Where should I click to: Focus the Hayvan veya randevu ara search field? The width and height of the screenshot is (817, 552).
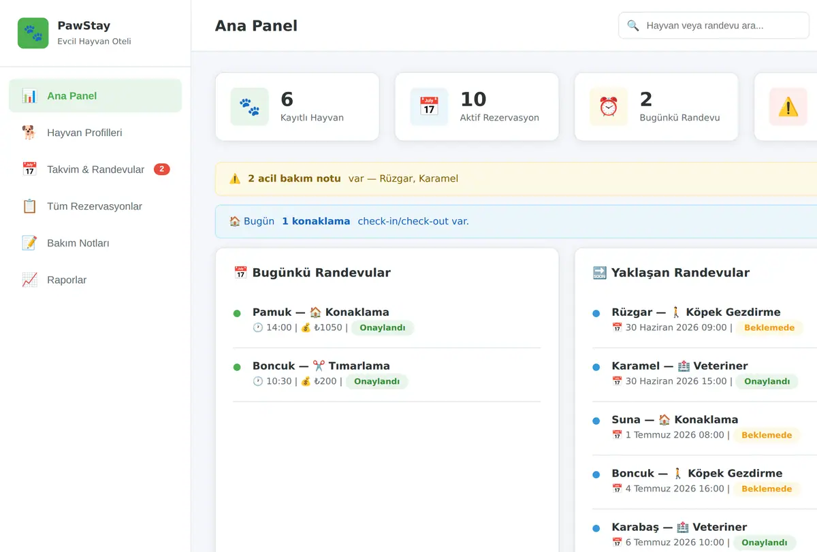coord(714,26)
